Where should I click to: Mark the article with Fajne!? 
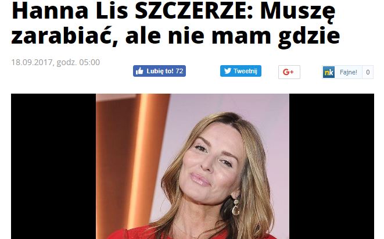348,72
